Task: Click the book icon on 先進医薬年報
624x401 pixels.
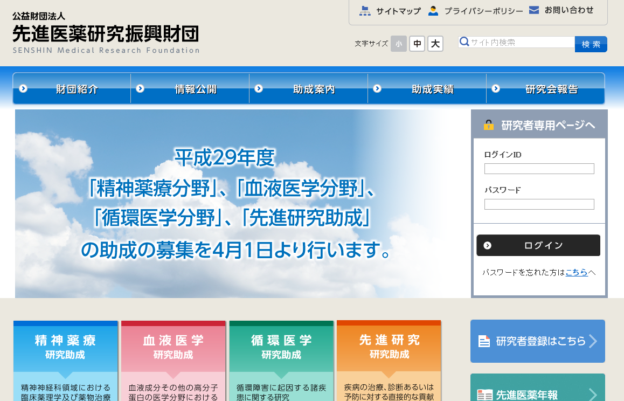Action: [485, 395]
